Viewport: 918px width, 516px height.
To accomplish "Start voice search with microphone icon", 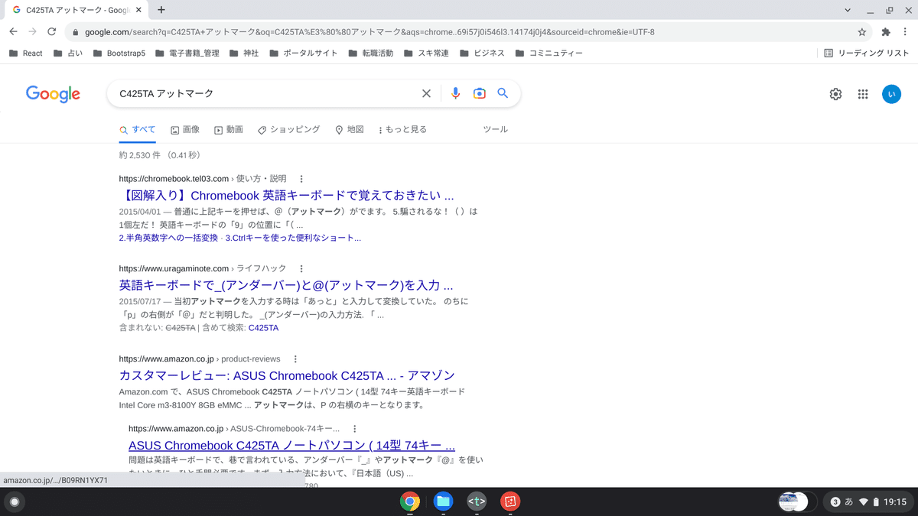I will click(x=456, y=93).
